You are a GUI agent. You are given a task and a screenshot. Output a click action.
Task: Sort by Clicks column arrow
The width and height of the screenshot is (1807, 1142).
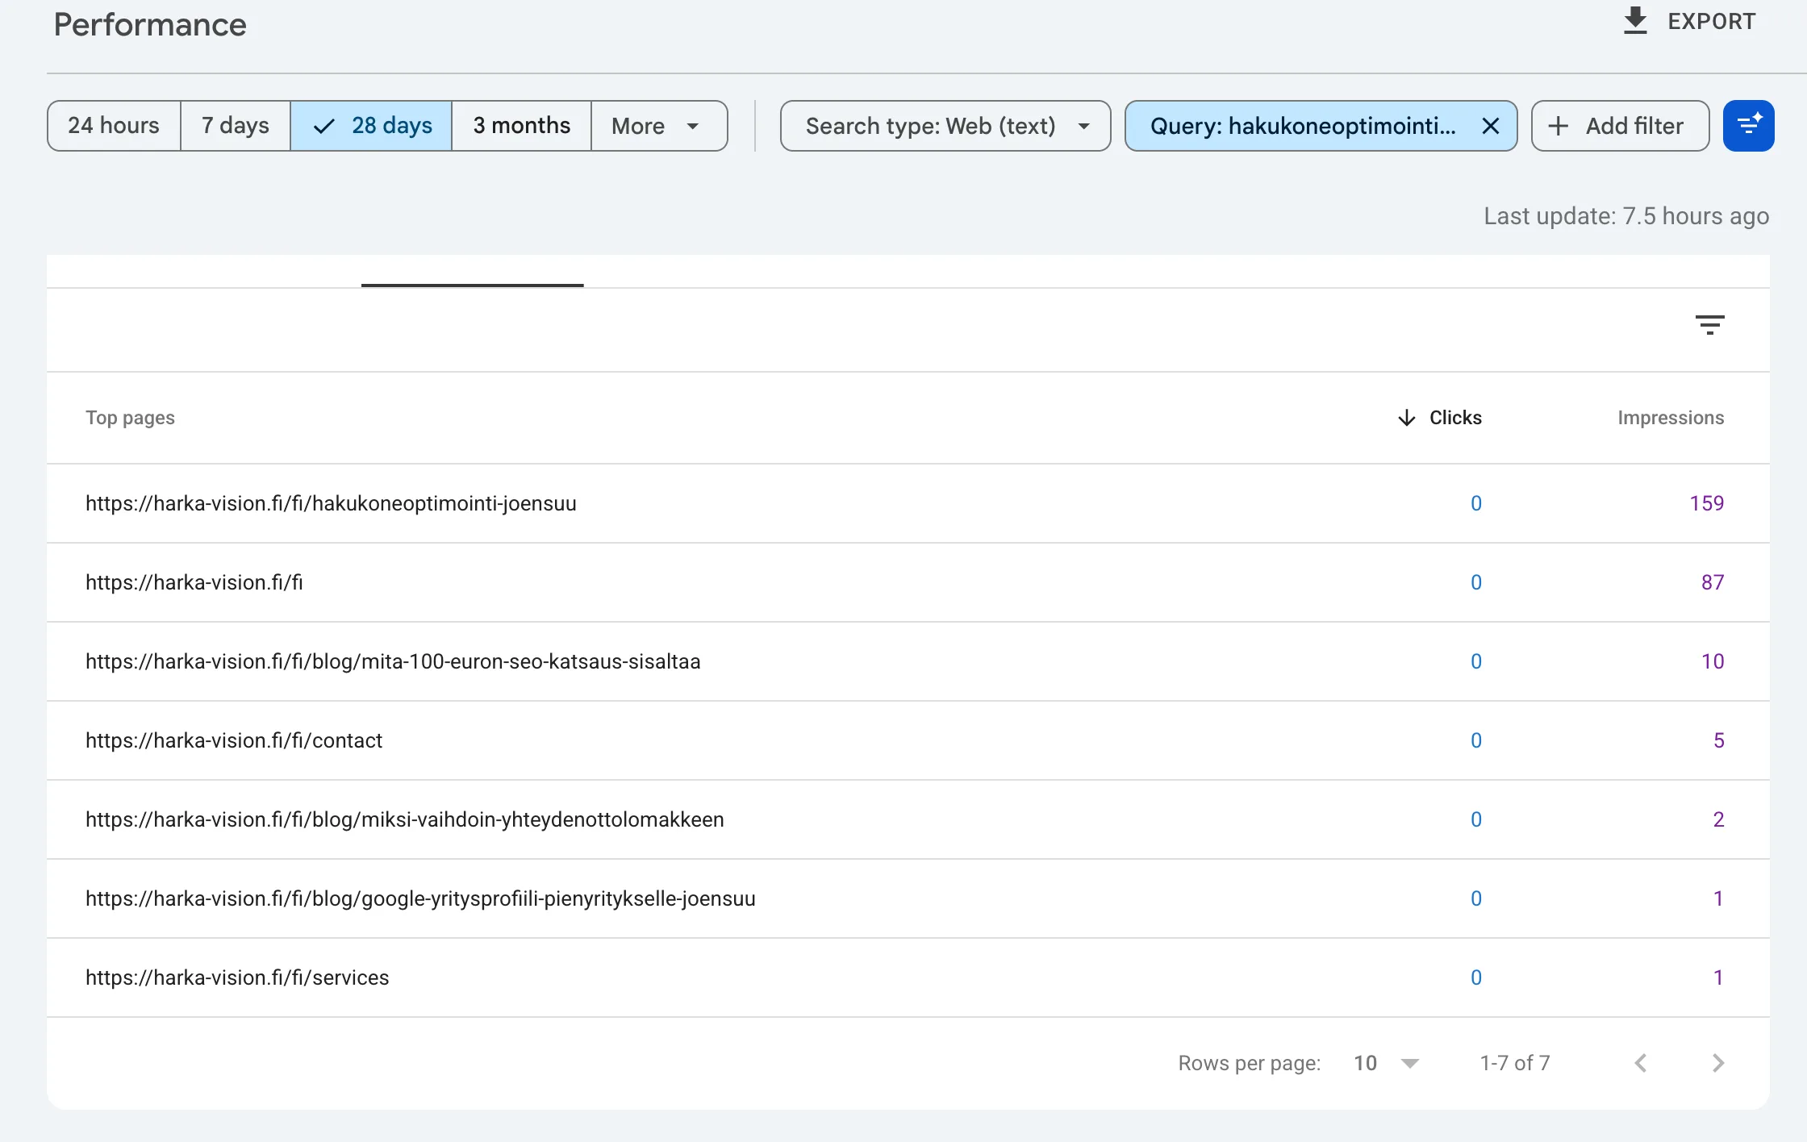[1406, 418]
